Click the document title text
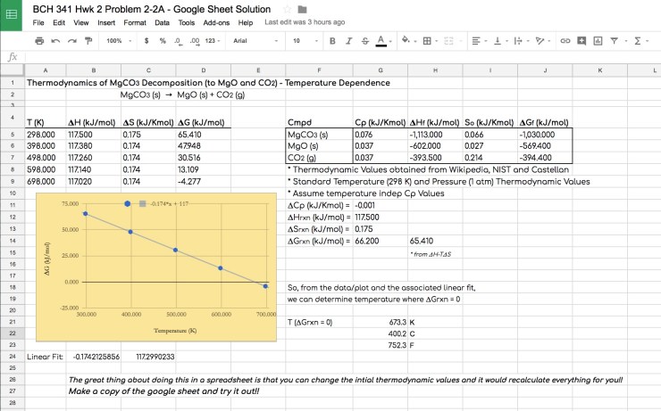 (x=152, y=9)
